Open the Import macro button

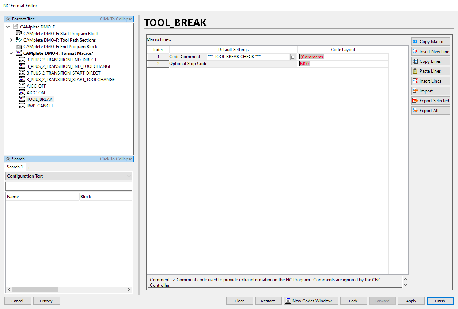[431, 91]
